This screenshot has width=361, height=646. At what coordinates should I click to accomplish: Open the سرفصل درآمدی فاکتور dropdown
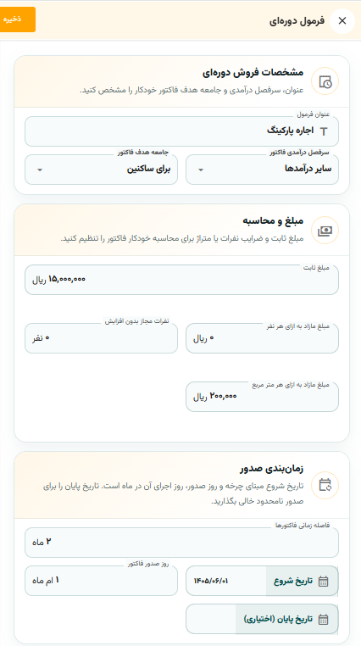(262, 170)
